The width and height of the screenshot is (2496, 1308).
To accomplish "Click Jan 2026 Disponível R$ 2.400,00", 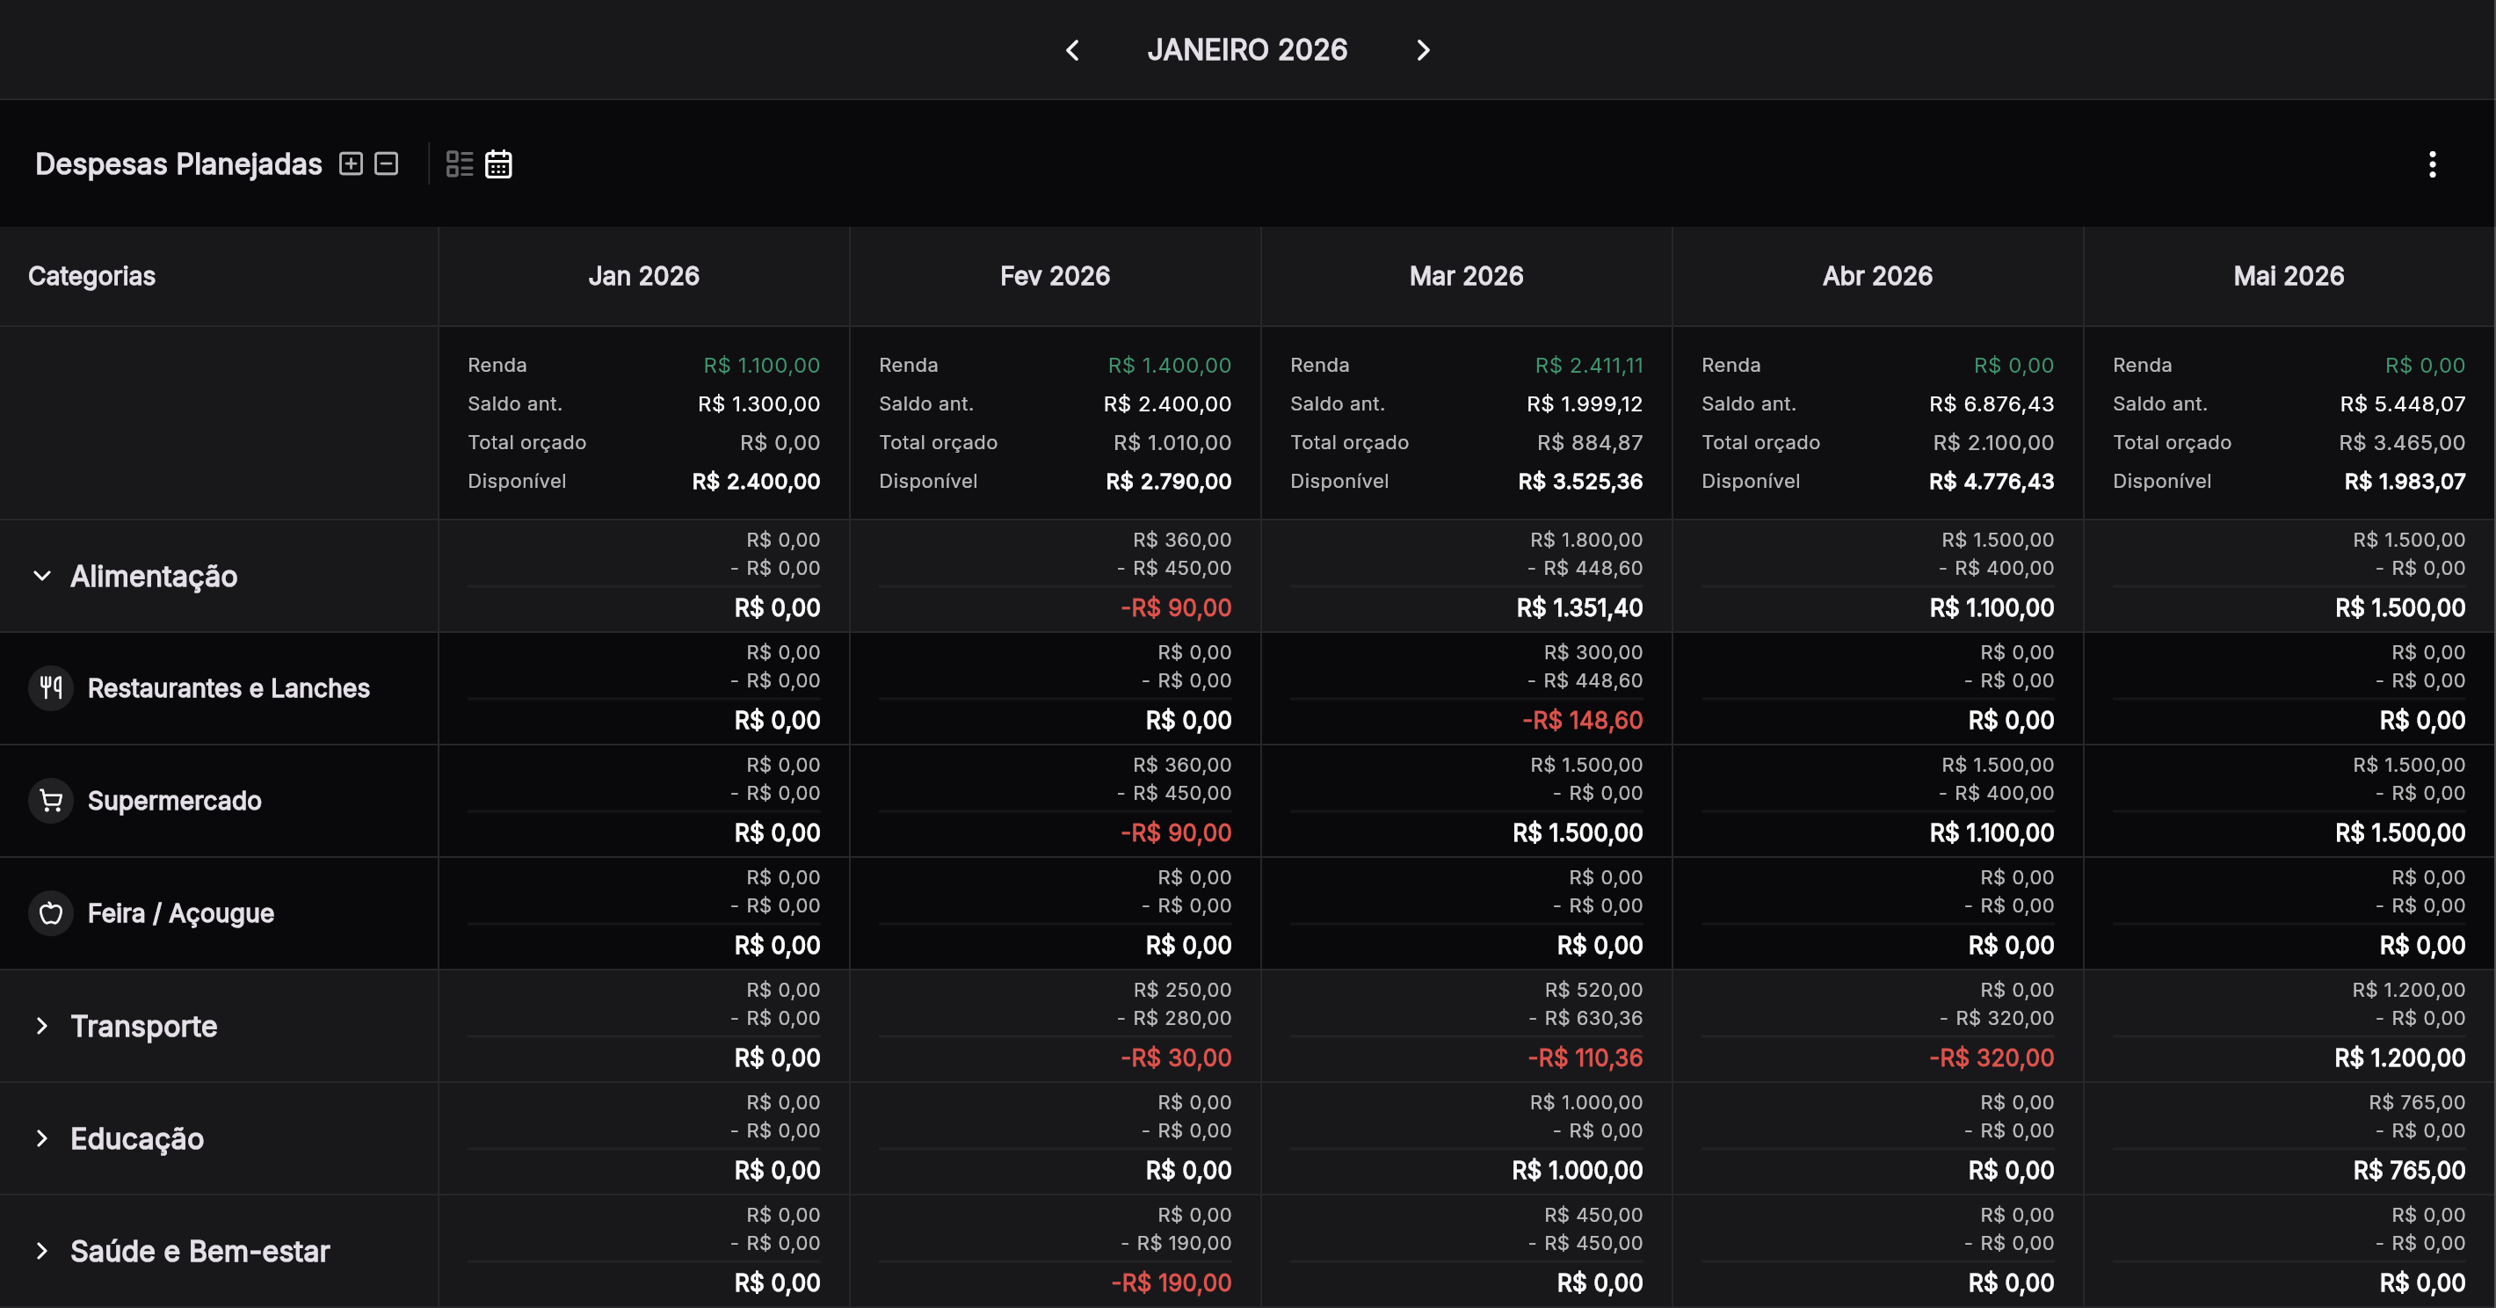I will point(756,482).
